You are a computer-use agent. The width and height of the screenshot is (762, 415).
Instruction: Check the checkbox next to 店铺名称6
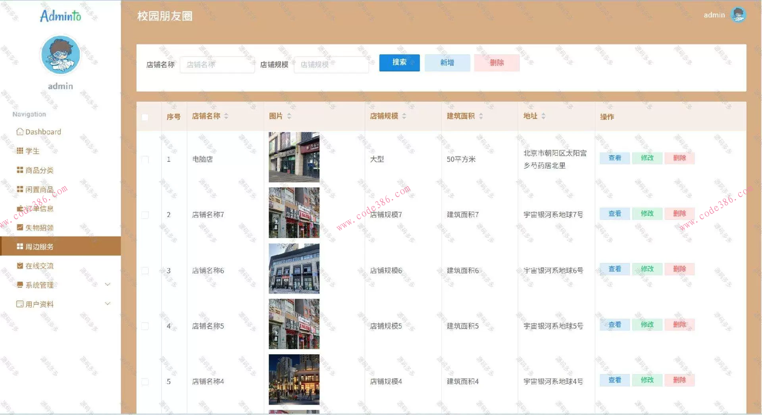point(145,271)
